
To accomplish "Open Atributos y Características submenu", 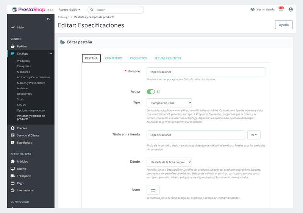I will click(x=33, y=77).
